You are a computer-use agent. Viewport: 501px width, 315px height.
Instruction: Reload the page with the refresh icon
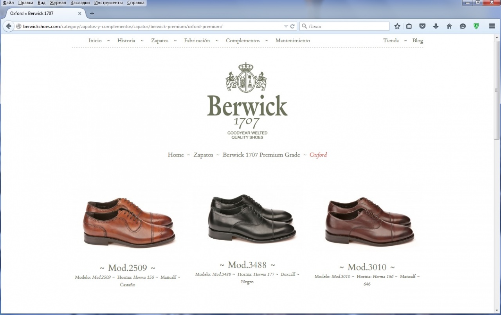[x=292, y=26]
